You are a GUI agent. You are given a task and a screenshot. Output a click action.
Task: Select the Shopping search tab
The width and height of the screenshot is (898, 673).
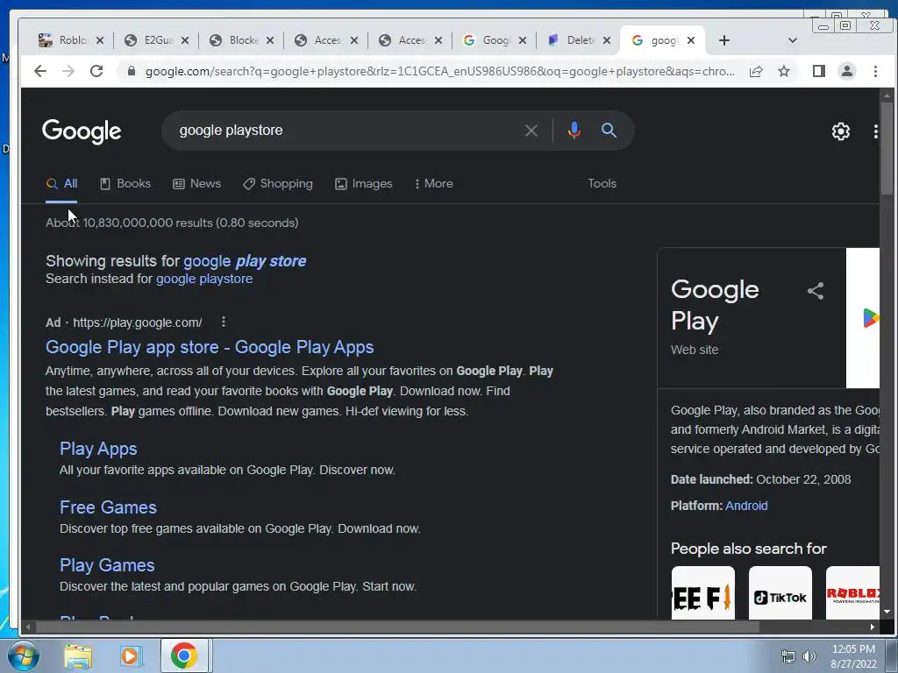(x=278, y=184)
